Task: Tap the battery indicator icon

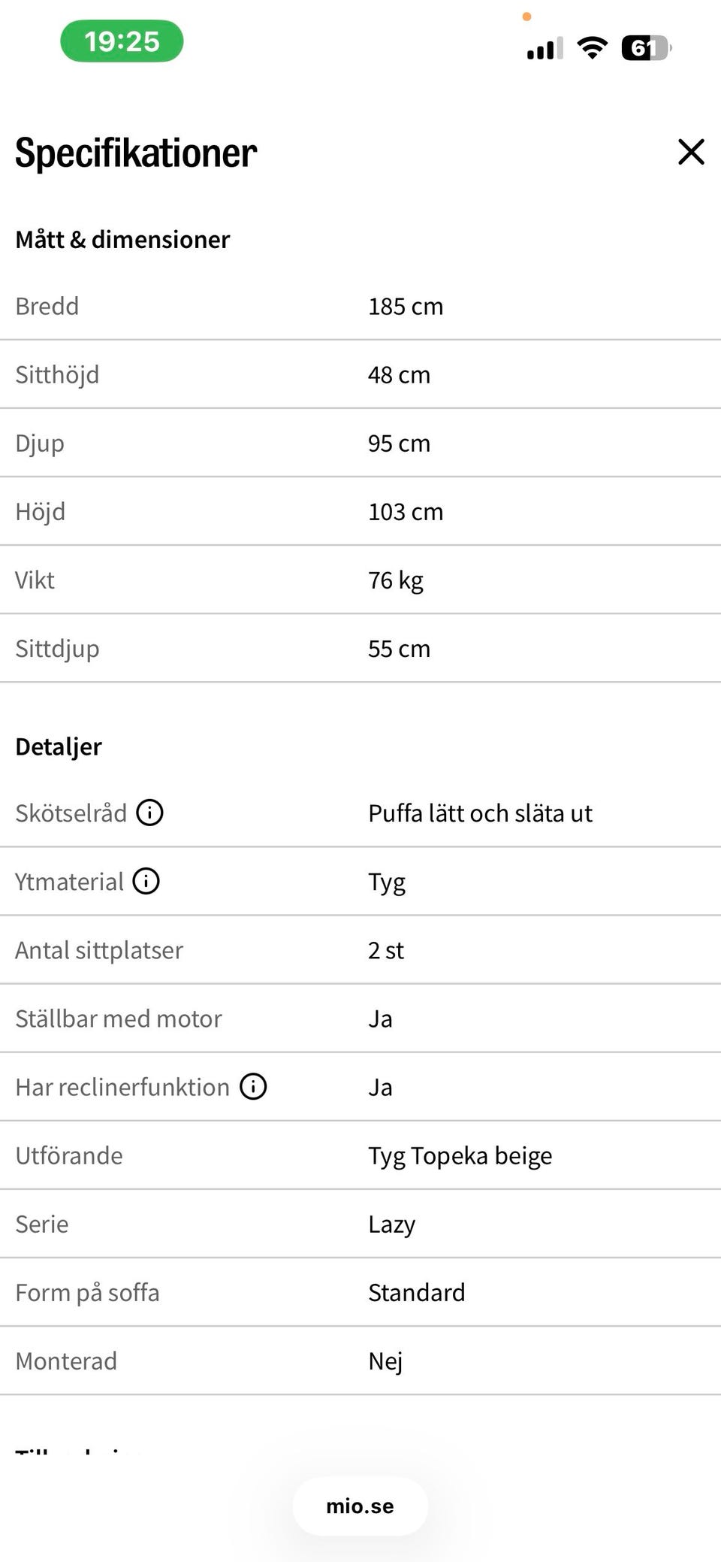Action: pos(646,48)
